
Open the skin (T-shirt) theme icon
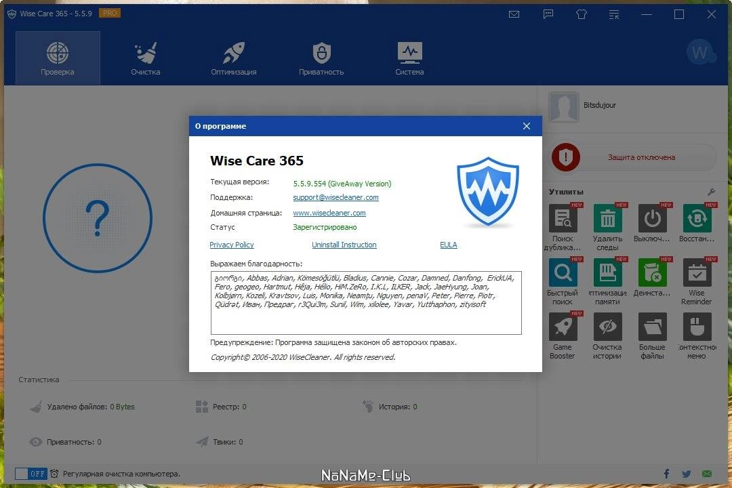coord(582,14)
